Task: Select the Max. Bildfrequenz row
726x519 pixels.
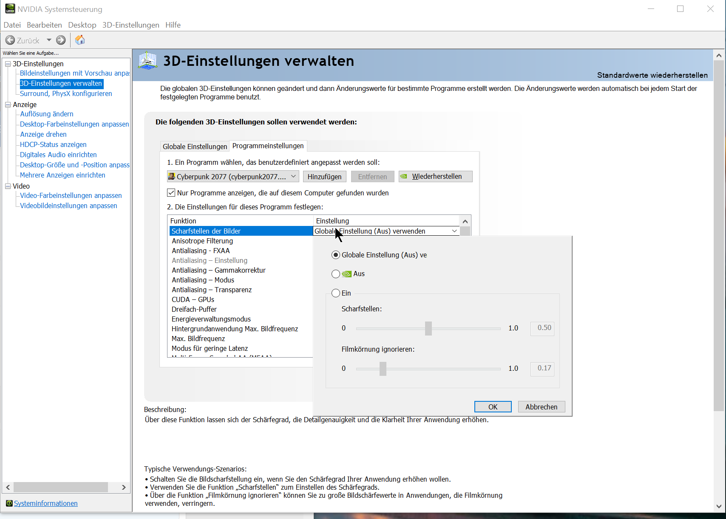Action: (241, 338)
